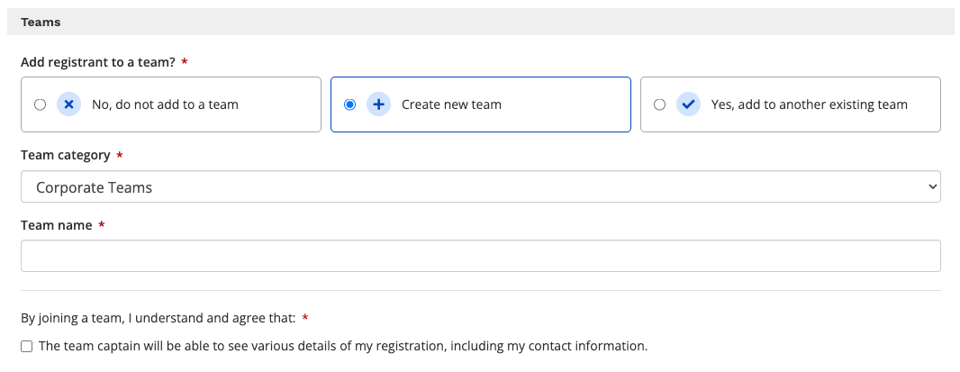Click the 'No, do not add to a team' text

pyautogui.click(x=165, y=104)
